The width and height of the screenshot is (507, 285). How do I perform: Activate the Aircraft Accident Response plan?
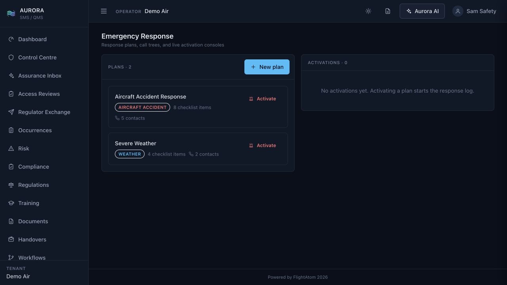(262, 99)
